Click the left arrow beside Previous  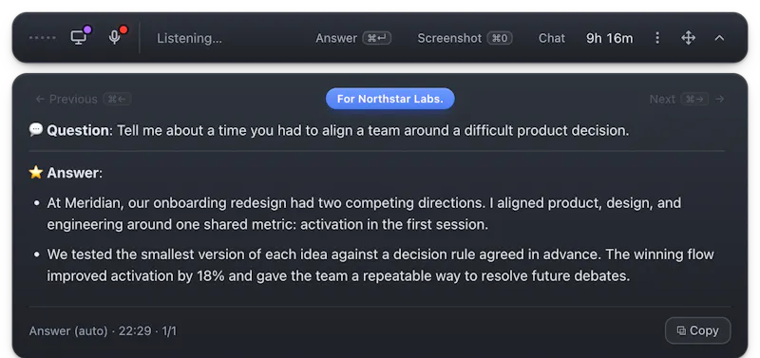pos(40,99)
